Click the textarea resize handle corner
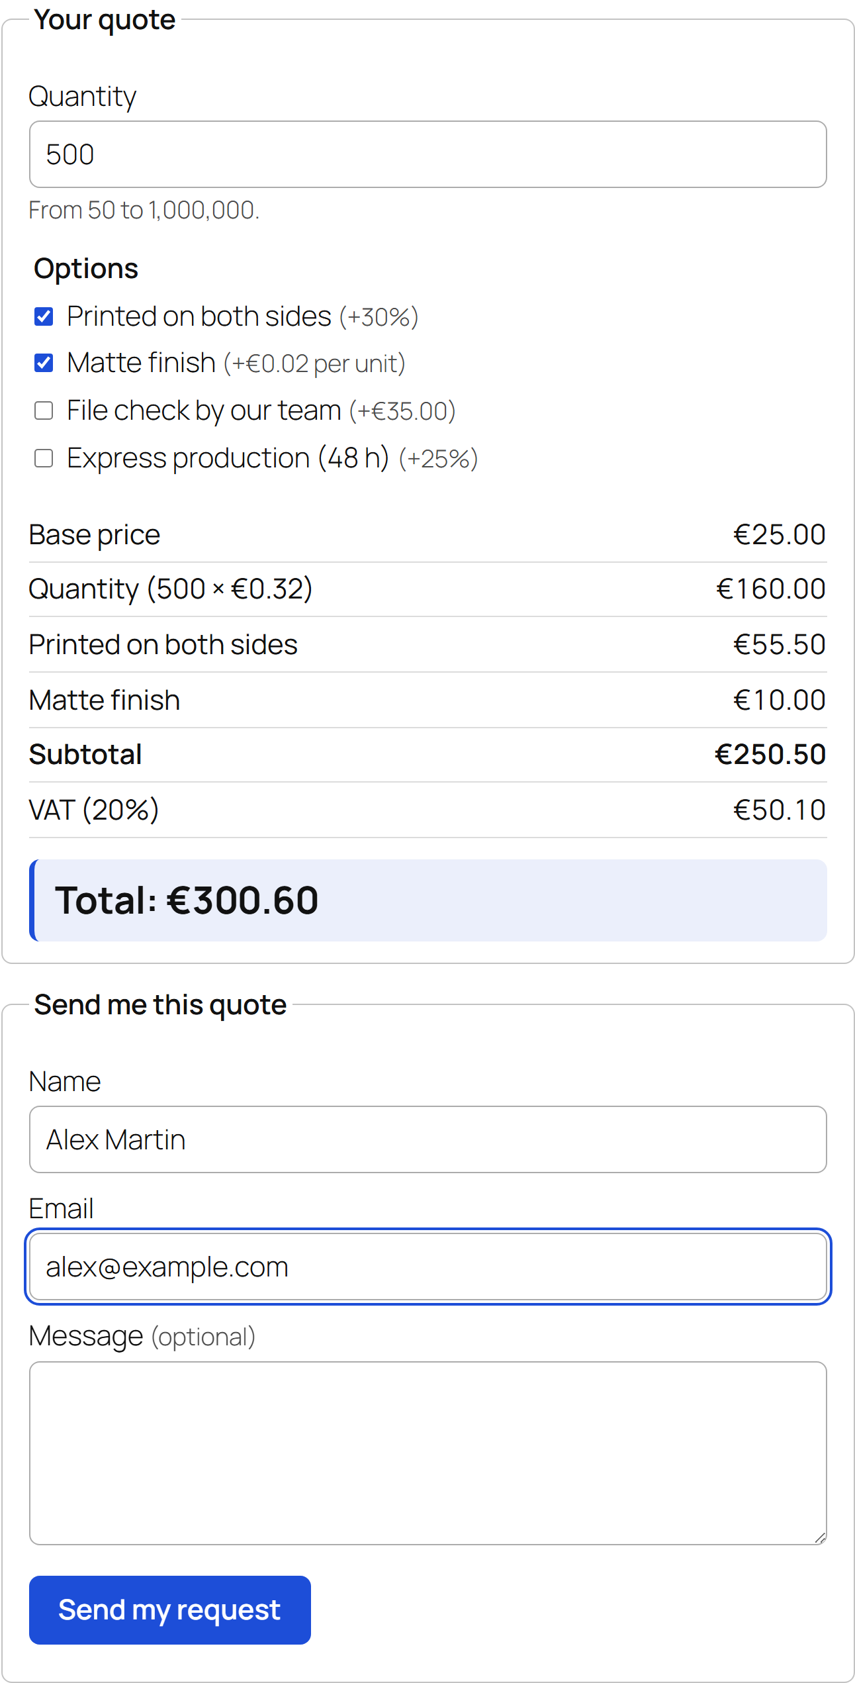This screenshot has height=1683, width=855. (820, 1538)
